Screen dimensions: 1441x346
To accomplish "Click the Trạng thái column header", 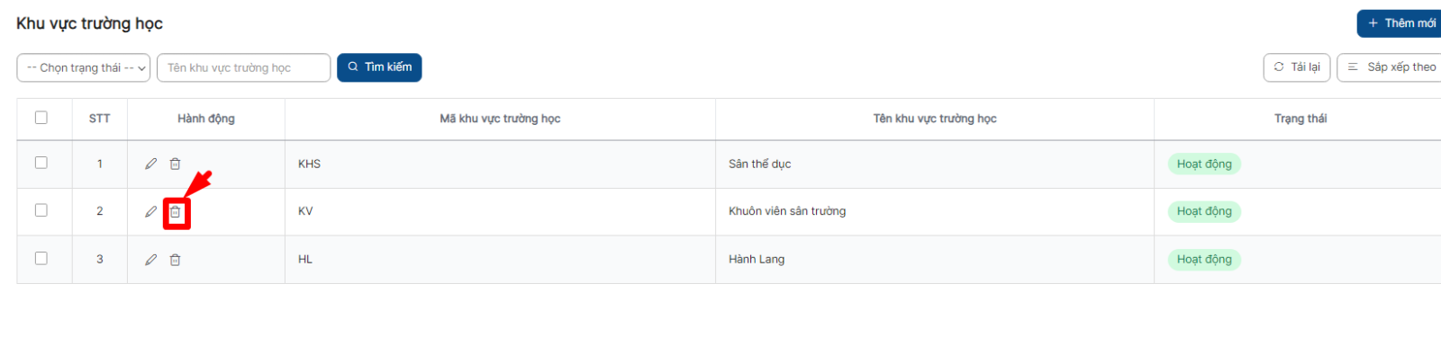I will pos(1301,119).
